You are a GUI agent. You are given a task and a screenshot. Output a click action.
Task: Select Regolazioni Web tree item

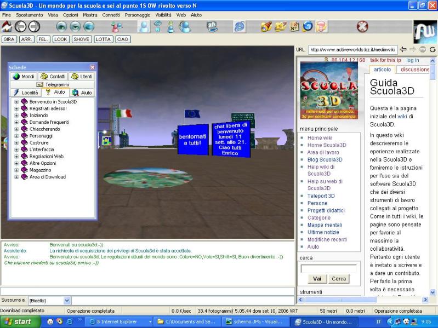coord(47,157)
